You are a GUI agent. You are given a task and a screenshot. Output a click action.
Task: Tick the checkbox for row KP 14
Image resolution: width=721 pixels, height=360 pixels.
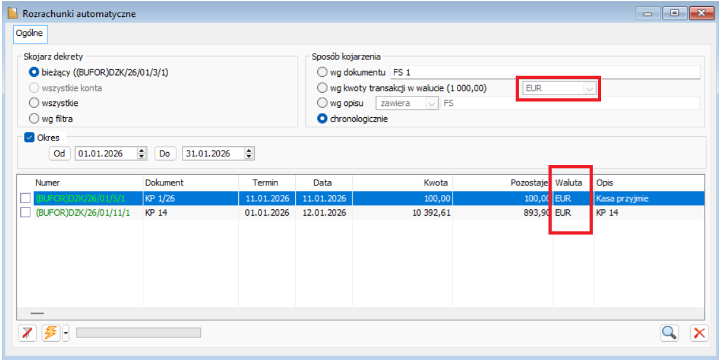coord(26,212)
